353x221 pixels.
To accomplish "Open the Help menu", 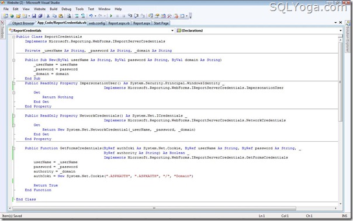I will pyautogui.click(x=118, y=9).
